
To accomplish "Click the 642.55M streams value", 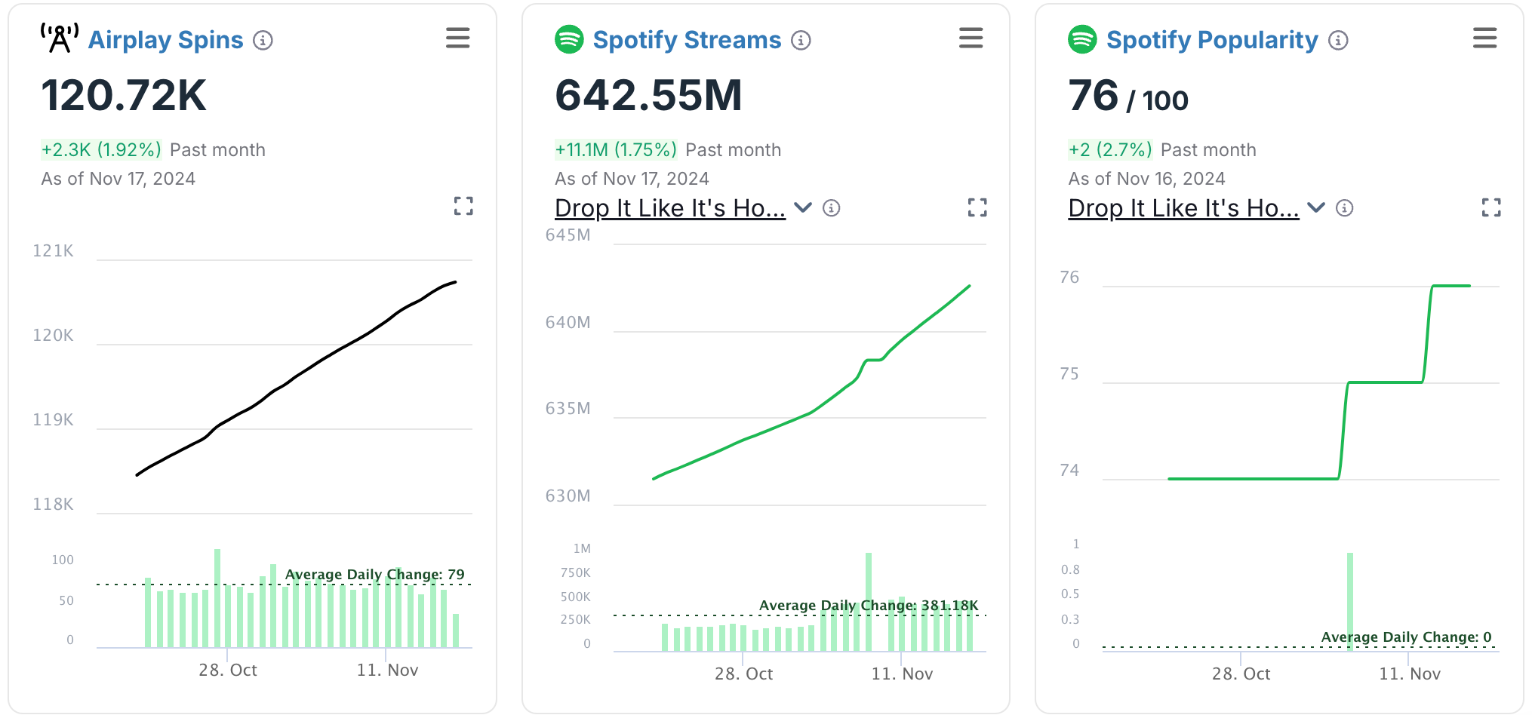I will point(649,96).
